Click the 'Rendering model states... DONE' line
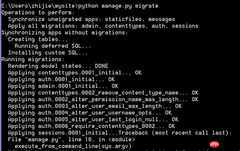 tap(58, 66)
